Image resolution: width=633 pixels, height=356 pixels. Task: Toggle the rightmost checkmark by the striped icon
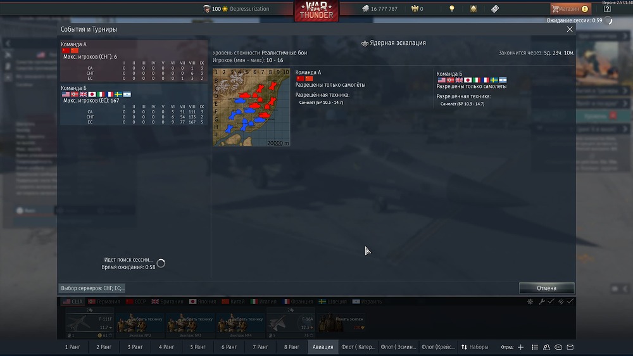point(570,302)
